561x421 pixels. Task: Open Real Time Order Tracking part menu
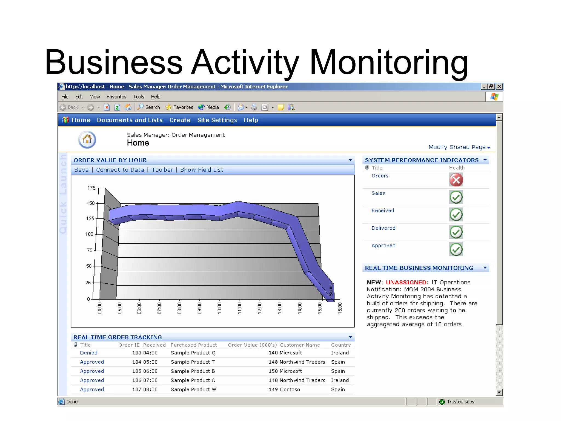(x=350, y=337)
